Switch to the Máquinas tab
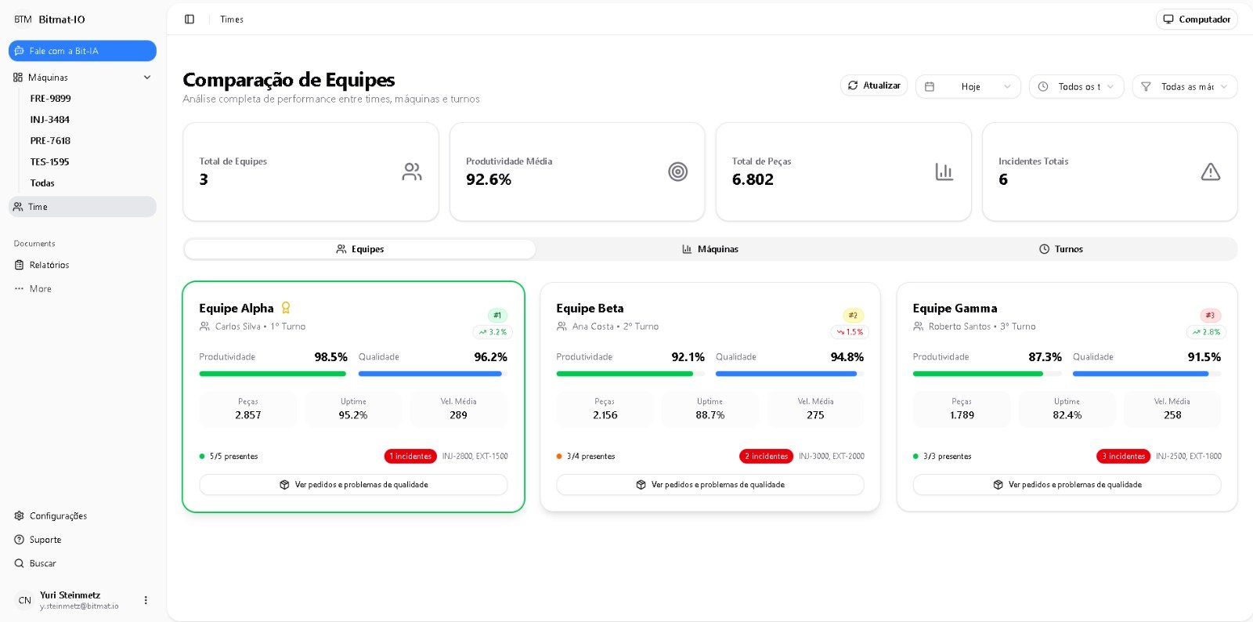1253x622 pixels. (x=710, y=249)
